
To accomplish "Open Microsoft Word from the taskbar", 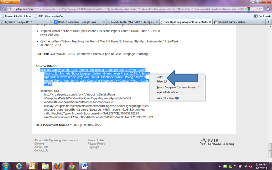I will click(84, 166).
